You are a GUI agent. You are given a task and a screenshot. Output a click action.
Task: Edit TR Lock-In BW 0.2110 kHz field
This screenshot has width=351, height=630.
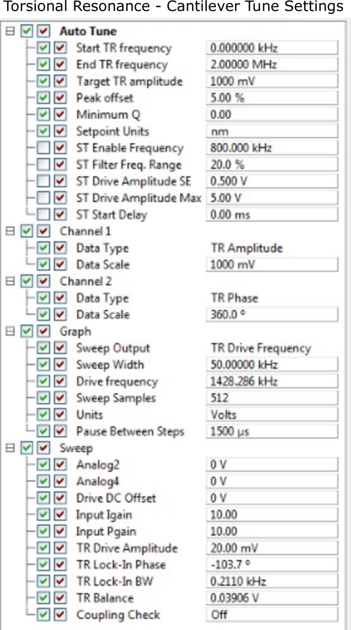pyautogui.click(x=272, y=582)
